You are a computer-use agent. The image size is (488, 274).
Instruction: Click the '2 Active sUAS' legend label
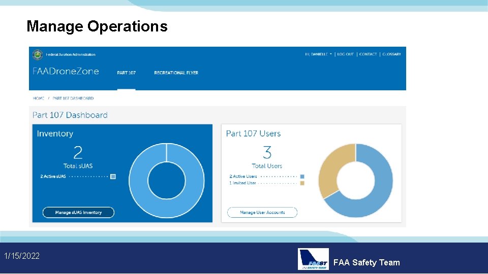53,177
